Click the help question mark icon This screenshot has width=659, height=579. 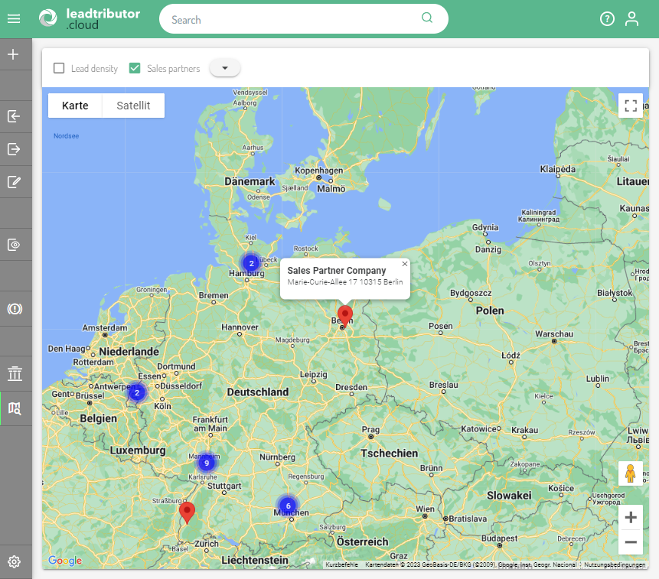(607, 19)
